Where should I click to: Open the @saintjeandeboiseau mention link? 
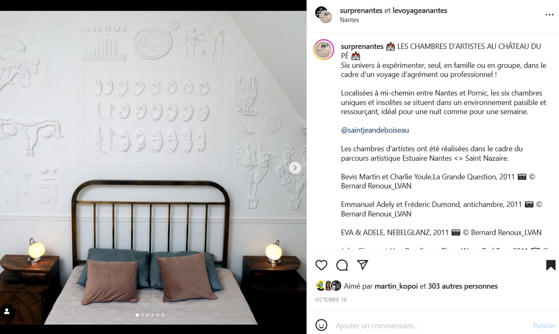coord(375,130)
